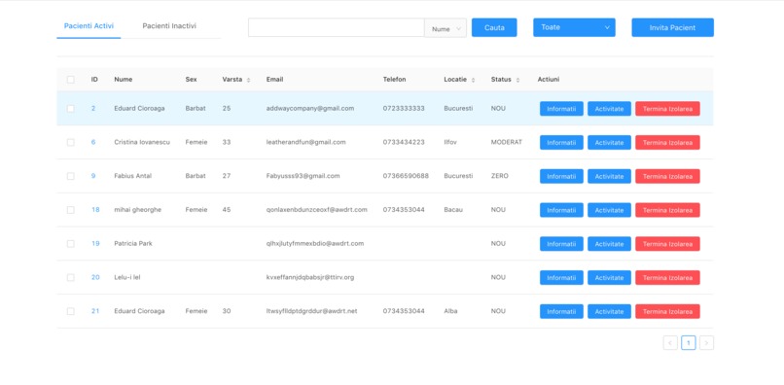Click the Alba location cell
Viewport: 784px width, 385px height.
(450, 311)
